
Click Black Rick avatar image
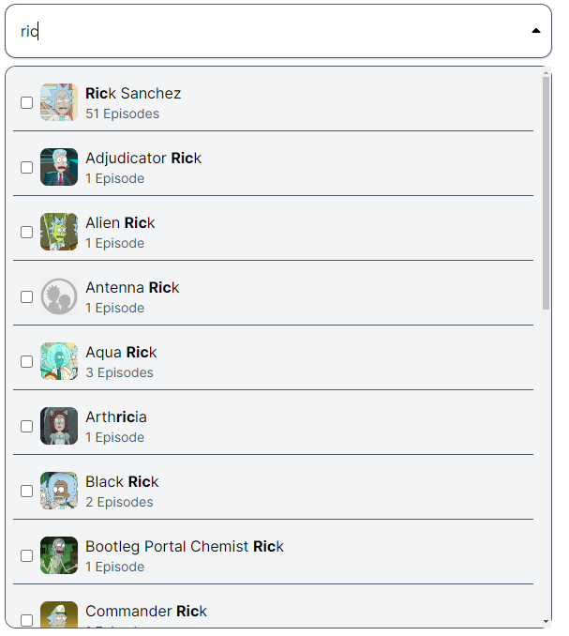pyautogui.click(x=59, y=491)
